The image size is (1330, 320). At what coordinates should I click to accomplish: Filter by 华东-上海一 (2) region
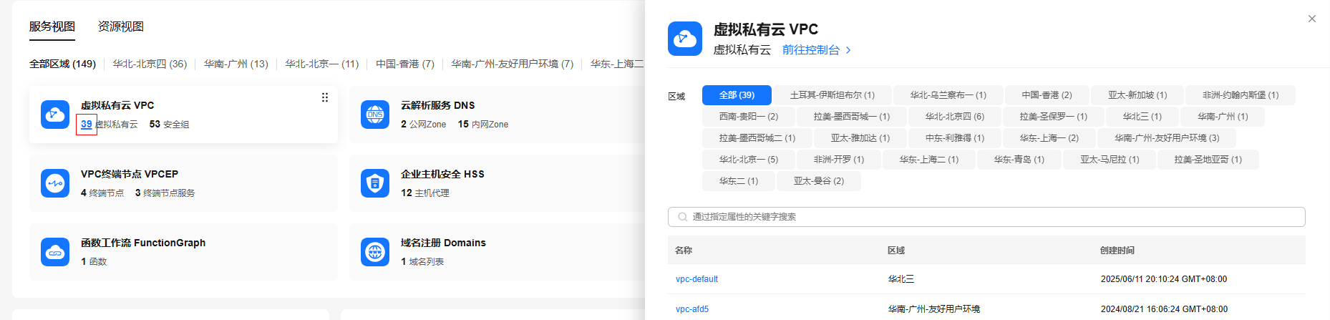pyautogui.click(x=1049, y=138)
